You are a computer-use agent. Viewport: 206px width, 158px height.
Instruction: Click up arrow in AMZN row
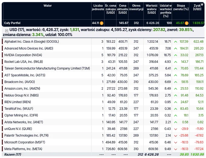pos(175,89)
